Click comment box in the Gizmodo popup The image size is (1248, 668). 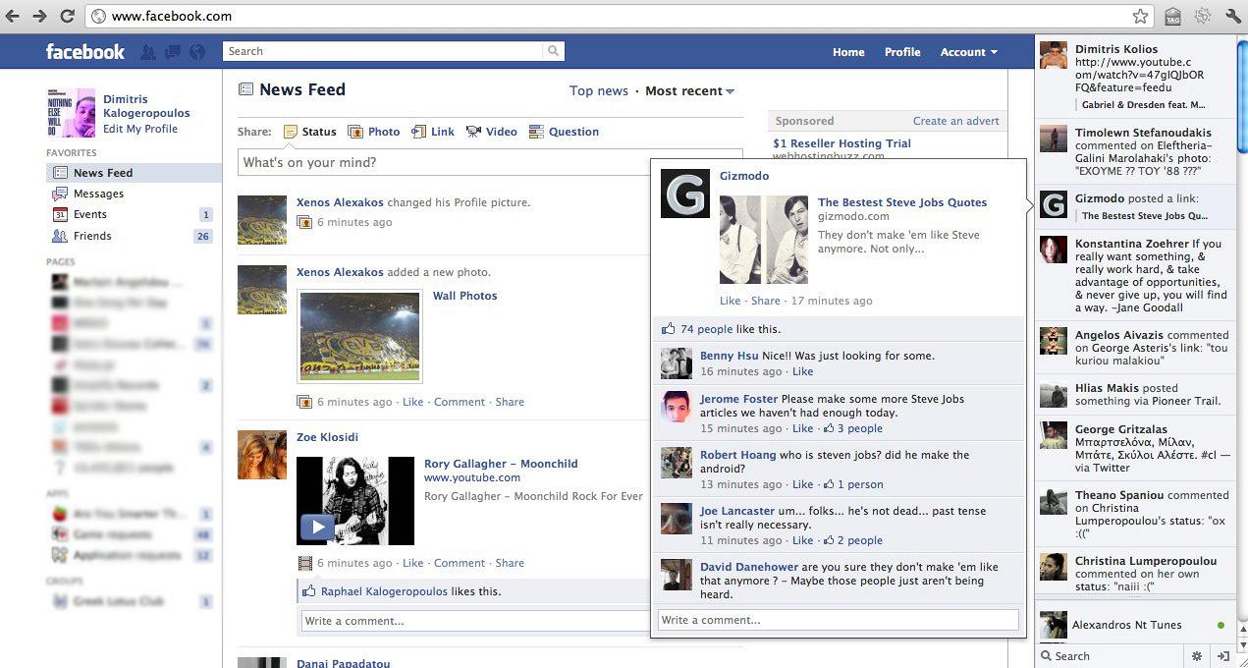click(838, 620)
